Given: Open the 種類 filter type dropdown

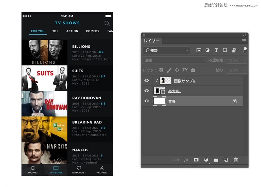Looking at the screenshot, I should 166,50.
